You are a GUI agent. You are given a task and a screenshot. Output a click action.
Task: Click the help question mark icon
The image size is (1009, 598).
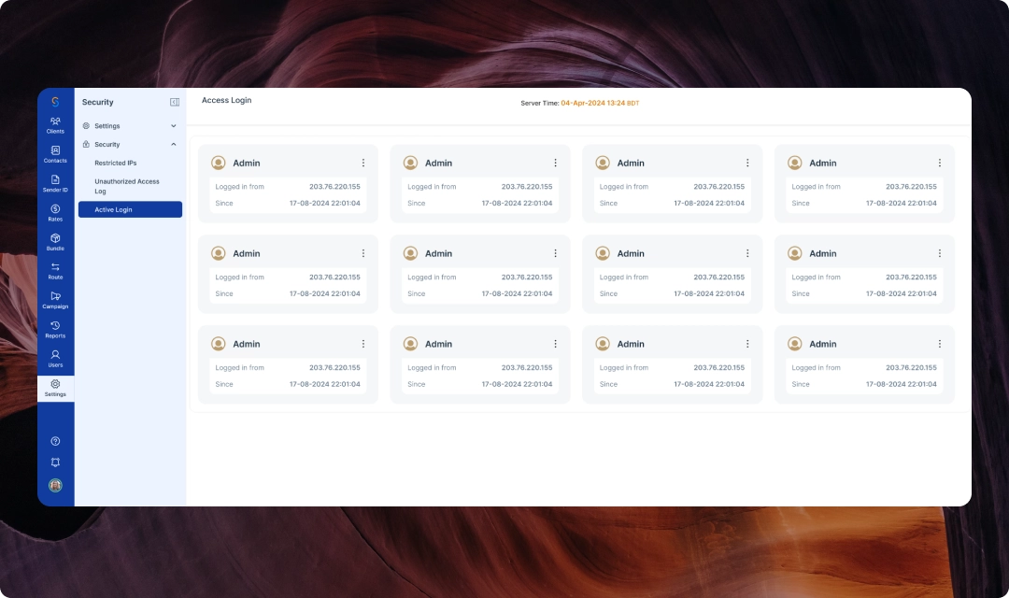55,441
